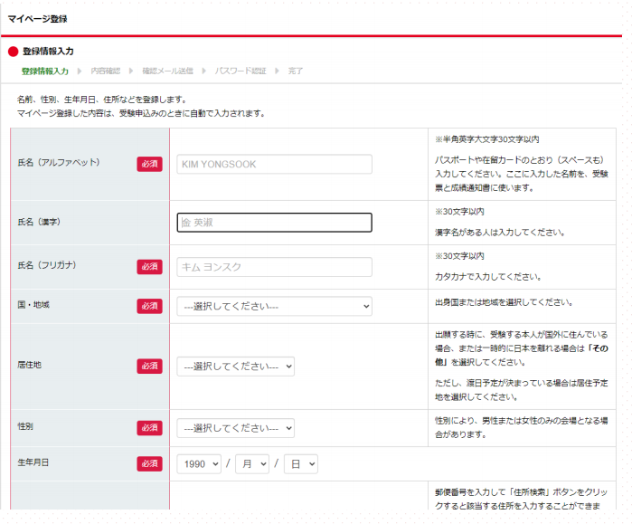Click the 氏名（フリガナ） input field

[x=274, y=267]
